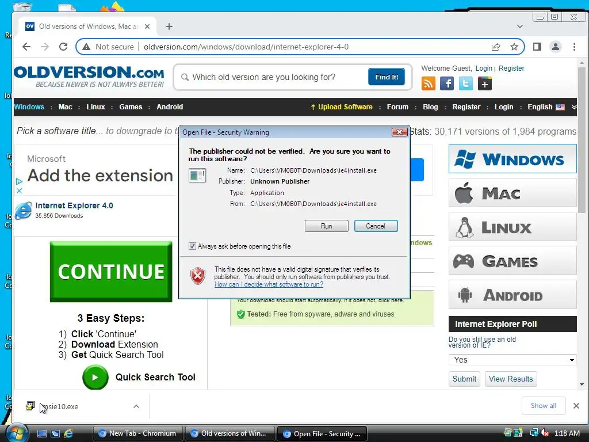This screenshot has height=442, width=589.
Task: Open the Twitter icon
Action: (466, 83)
